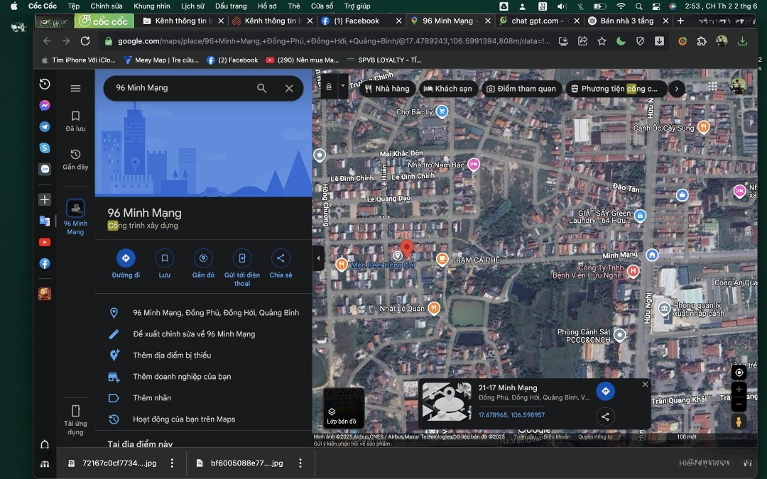Toggle the Lớp bản đồ map layer
Image resolution: width=767 pixels, height=479 pixels.
tap(343, 409)
